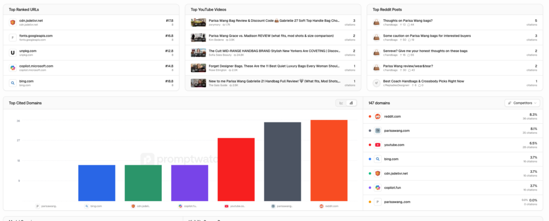Open 'Thoughts on Parisa Wang bags?' Reddit post
The width and height of the screenshot is (549, 221).
pos(407,21)
